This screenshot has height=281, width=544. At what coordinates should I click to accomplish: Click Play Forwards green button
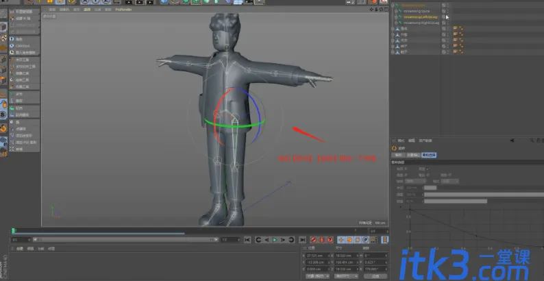[x=275, y=240]
